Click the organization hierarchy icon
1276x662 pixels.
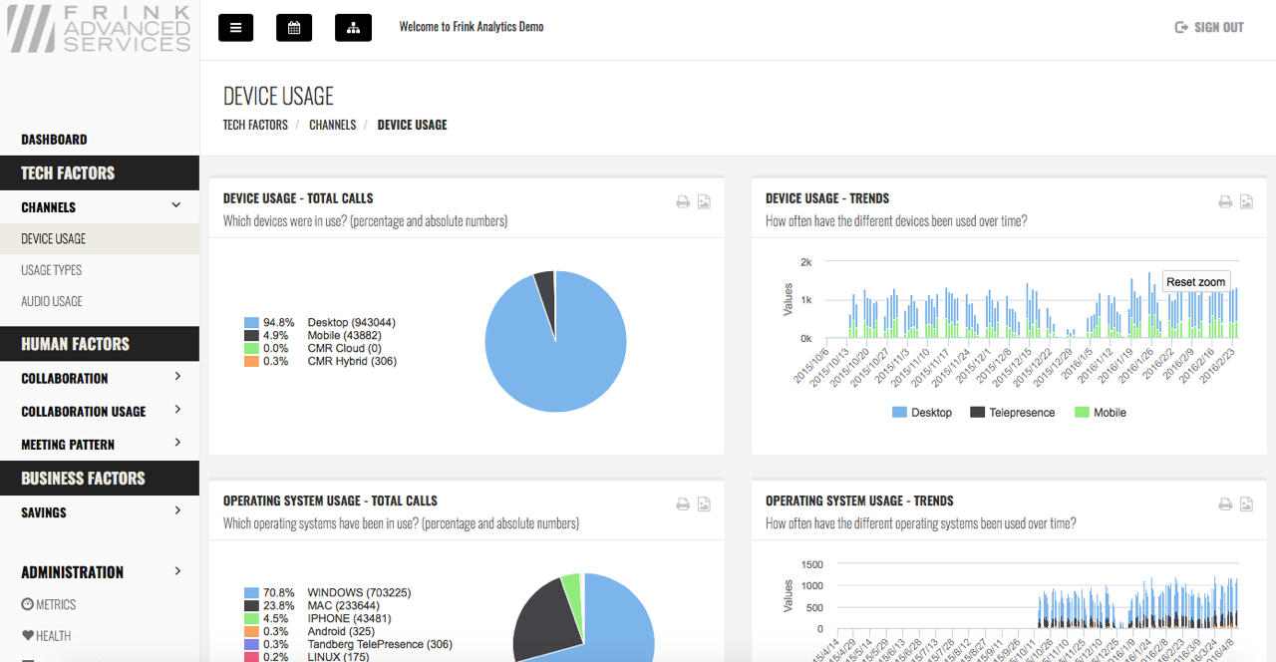pos(353,28)
